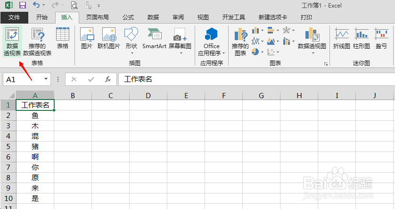Insert Online Pictures (联机图片)
Screen dimensions: 395x209
[x=109, y=38]
